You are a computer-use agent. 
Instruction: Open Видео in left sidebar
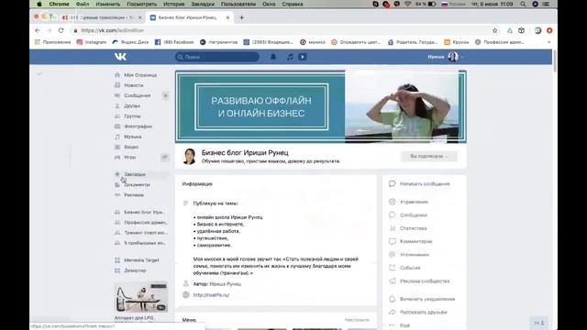[x=131, y=147]
